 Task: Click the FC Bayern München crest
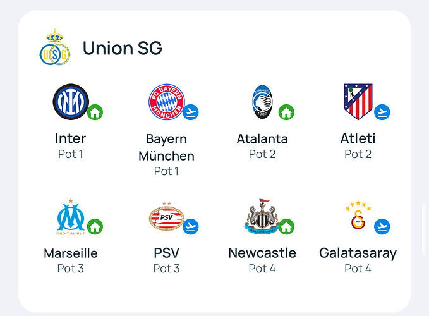167,102
